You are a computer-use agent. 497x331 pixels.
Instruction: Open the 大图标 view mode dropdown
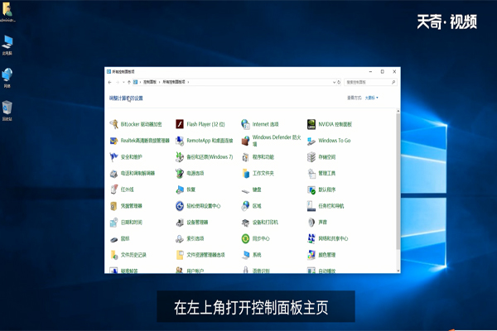click(x=371, y=98)
